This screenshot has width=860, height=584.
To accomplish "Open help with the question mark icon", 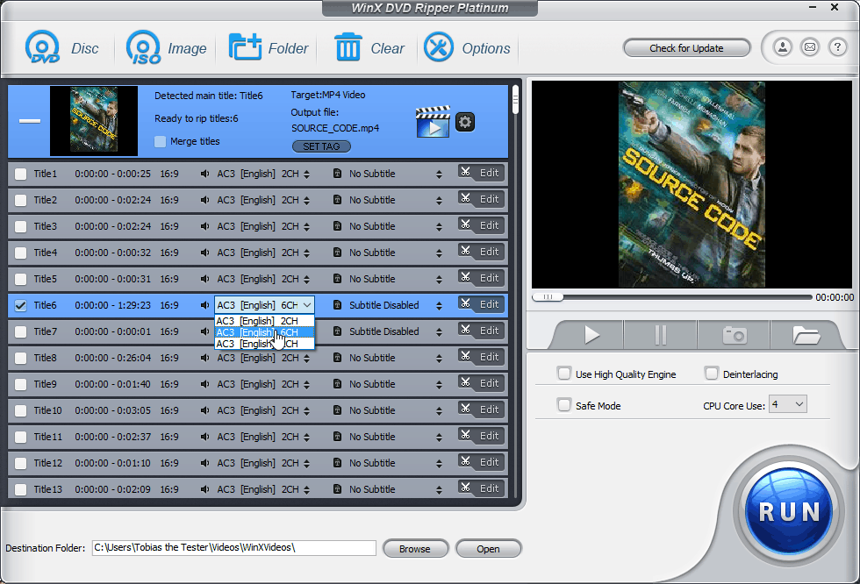I will [x=837, y=47].
